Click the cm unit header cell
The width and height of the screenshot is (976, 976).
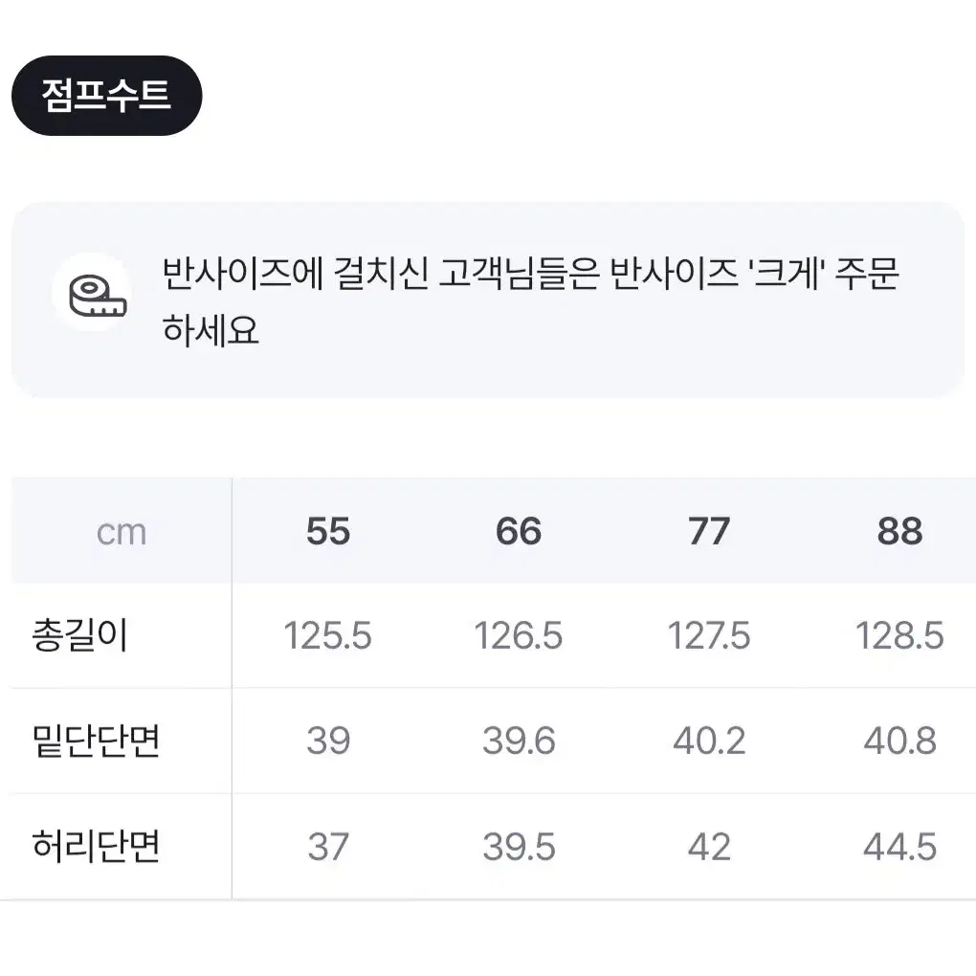[x=122, y=533]
